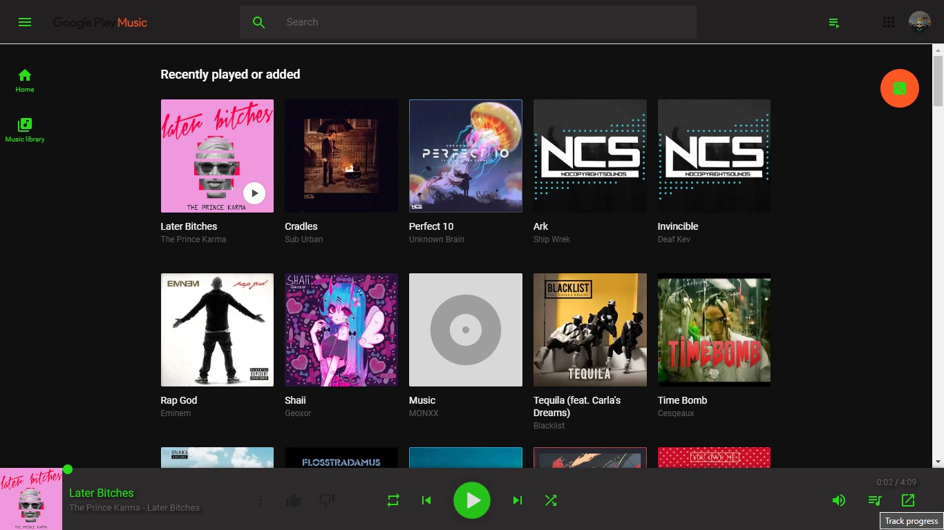Image resolution: width=944 pixels, height=530 pixels.
Task: Click the Cesqeaux artist link
Action: [x=676, y=413]
